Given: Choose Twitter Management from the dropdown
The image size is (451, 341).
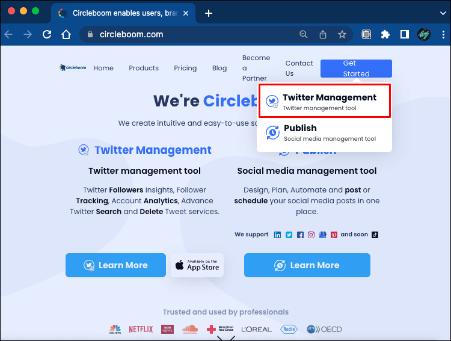Looking at the screenshot, I should click(325, 100).
